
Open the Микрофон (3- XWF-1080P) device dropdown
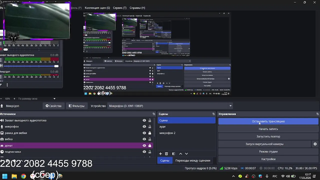point(170,106)
